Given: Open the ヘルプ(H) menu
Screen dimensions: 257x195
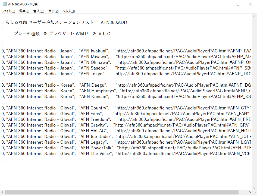Looking at the screenshot, I should click(x=68, y=11).
